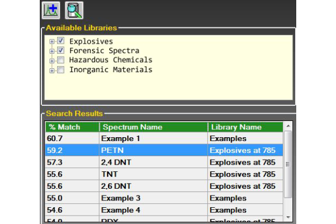This screenshot has width=336, height=224.
Task: Click the search spectrum magnifier icon
Action: click(74, 10)
